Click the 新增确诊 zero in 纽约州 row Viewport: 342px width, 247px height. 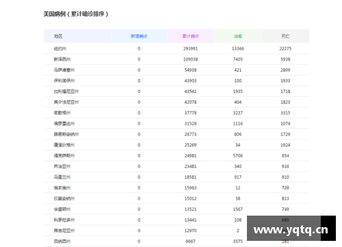tap(139, 48)
